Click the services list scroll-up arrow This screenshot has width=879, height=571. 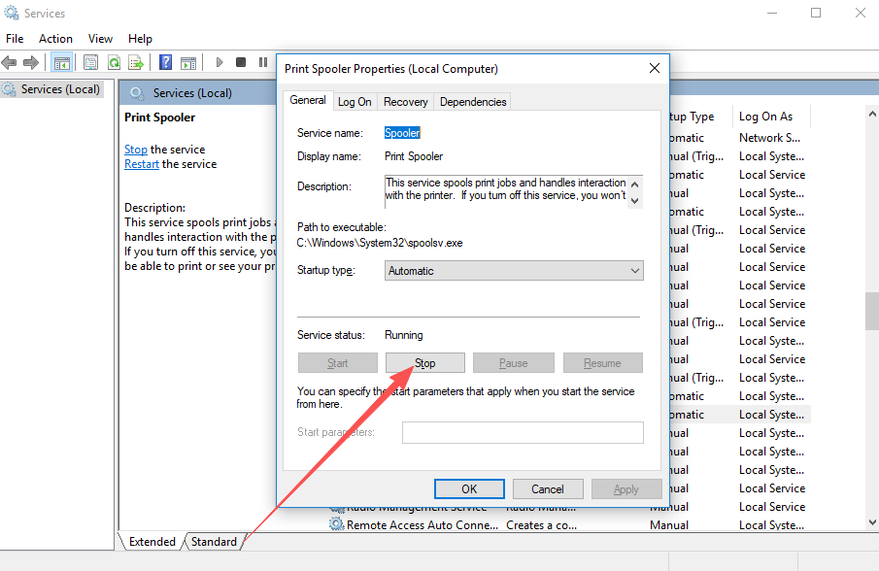[872, 114]
